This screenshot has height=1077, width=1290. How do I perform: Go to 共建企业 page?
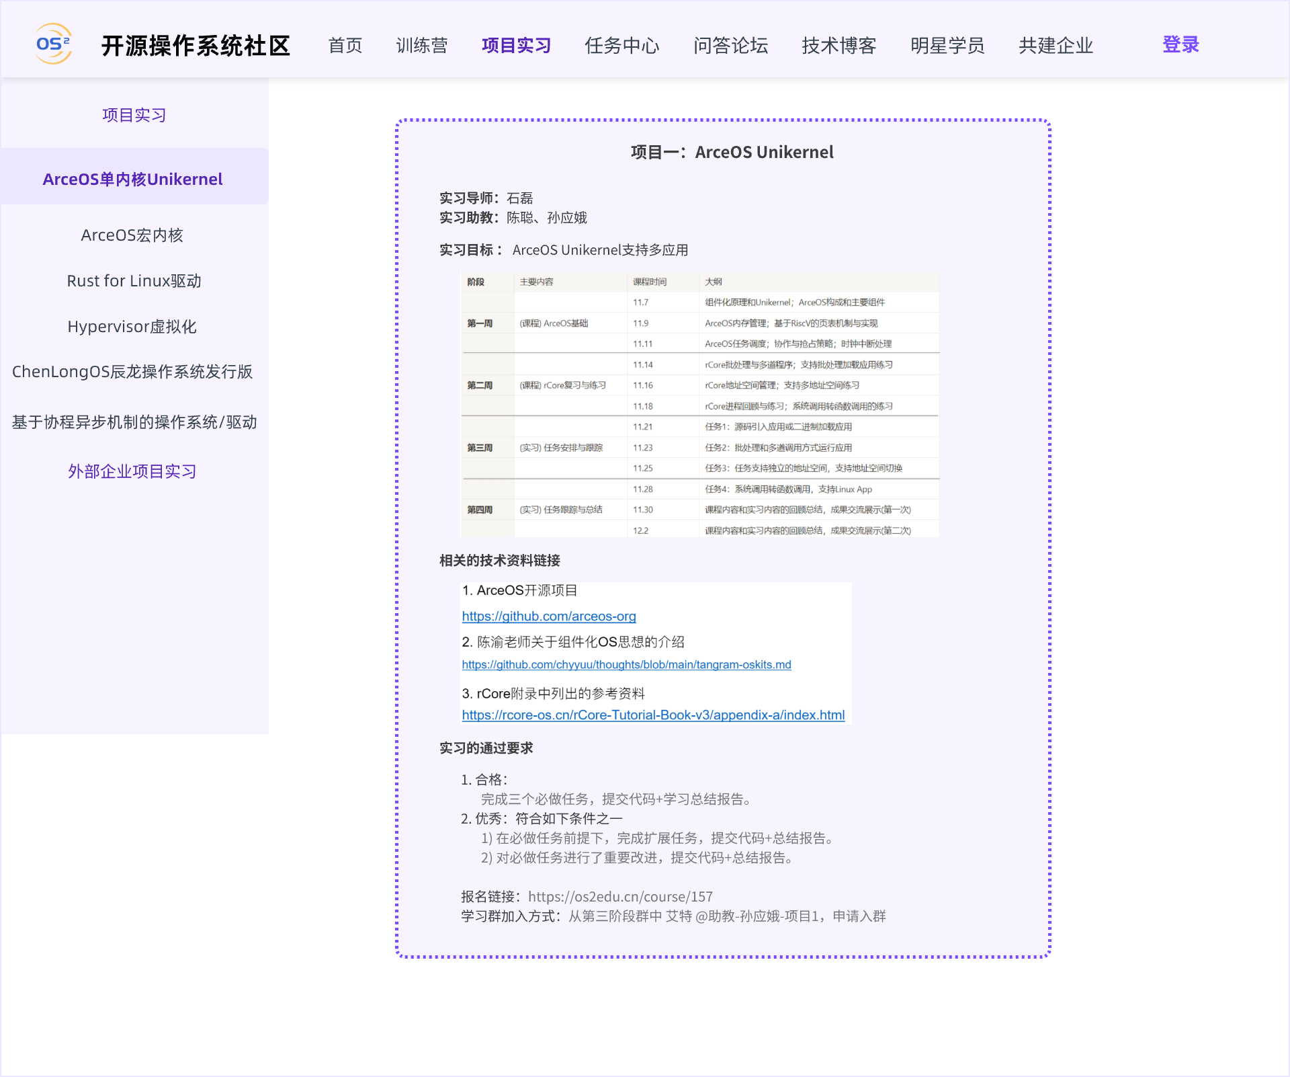click(x=1056, y=45)
